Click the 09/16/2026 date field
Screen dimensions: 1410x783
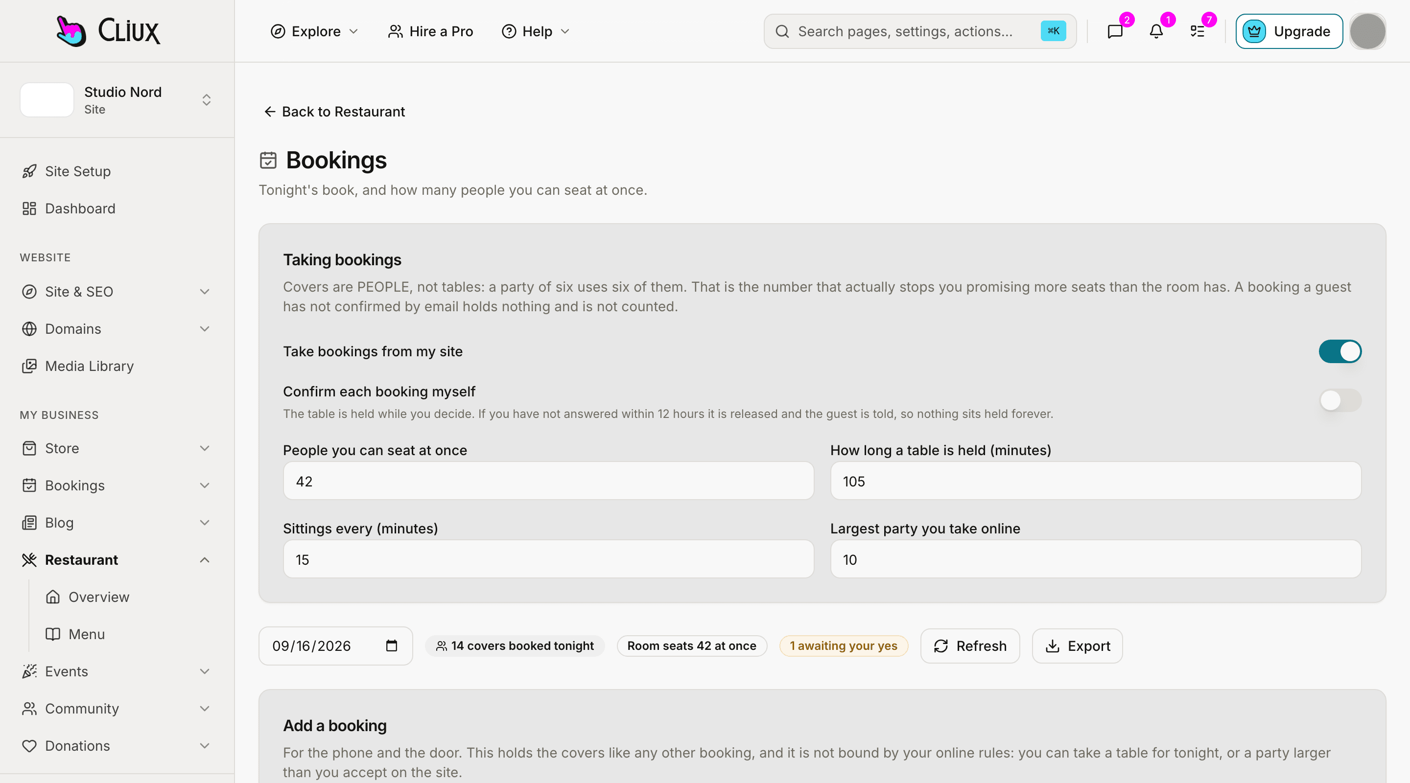pyautogui.click(x=335, y=646)
